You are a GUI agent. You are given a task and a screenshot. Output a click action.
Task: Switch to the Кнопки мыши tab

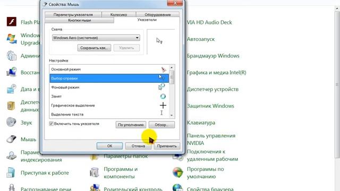tap(79, 20)
